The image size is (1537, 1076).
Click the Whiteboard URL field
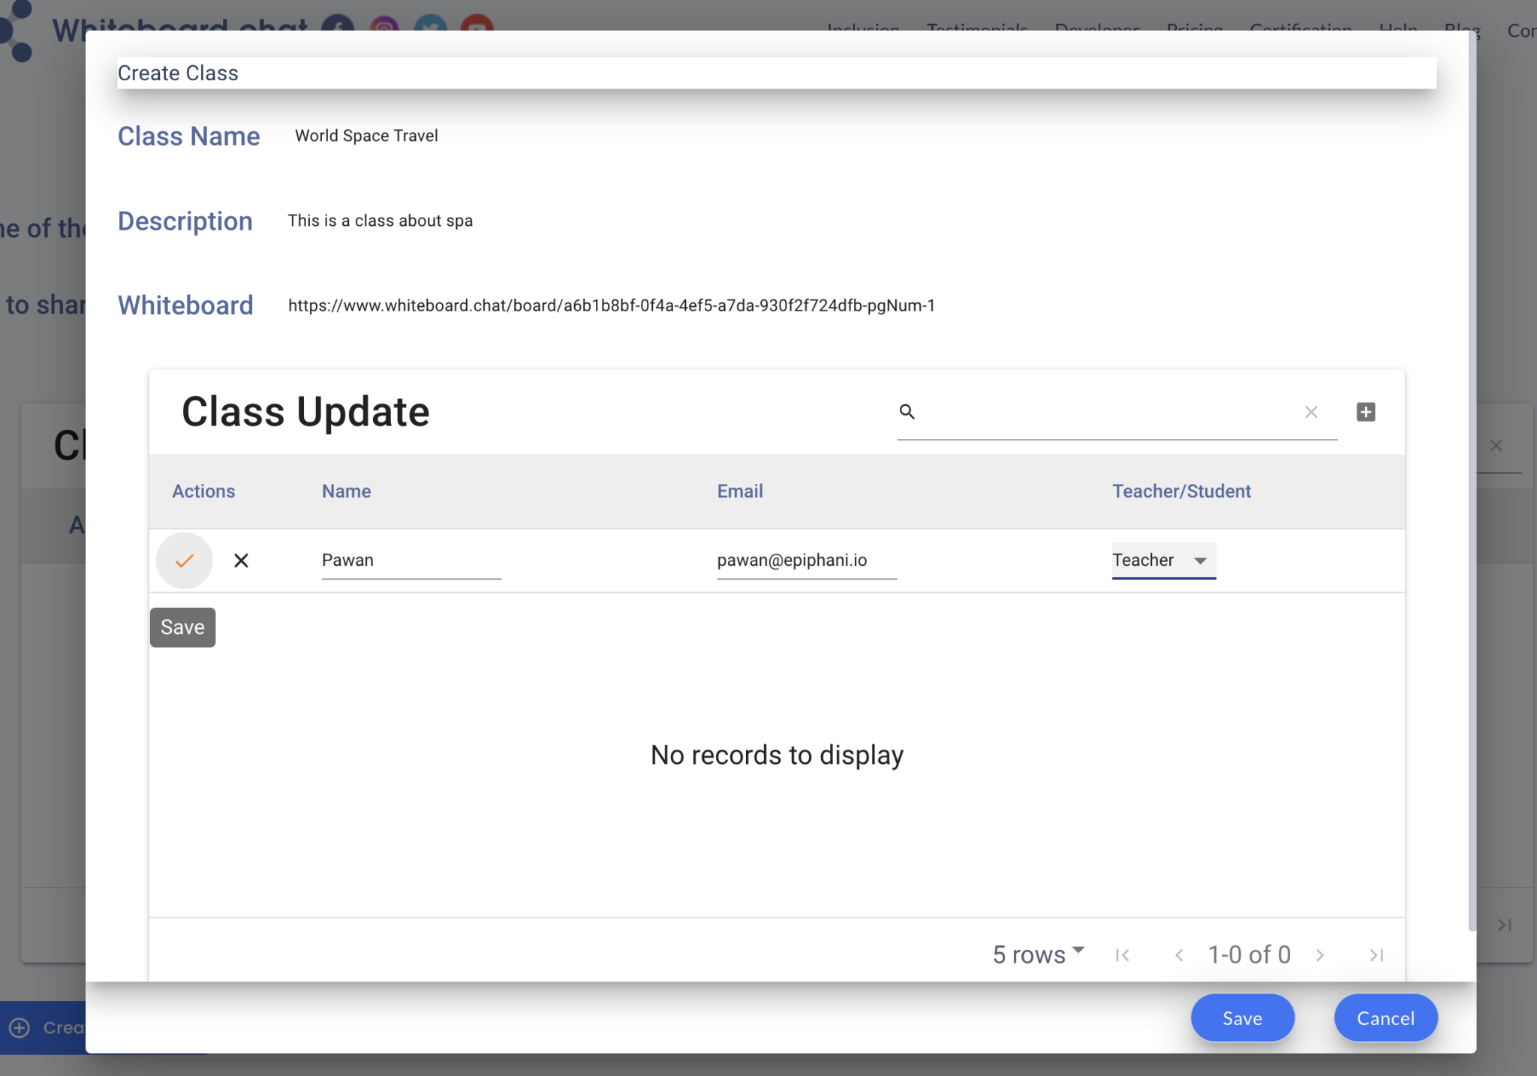pyautogui.click(x=611, y=305)
